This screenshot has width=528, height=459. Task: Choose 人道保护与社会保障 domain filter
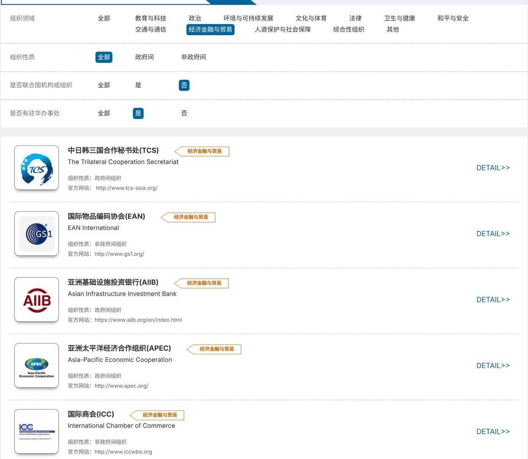pyautogui.click(x=283, y=29)
